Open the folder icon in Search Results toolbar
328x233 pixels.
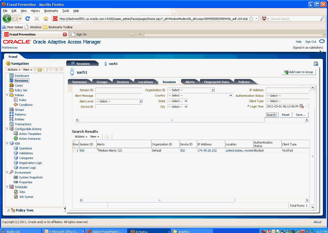[107, 136]
